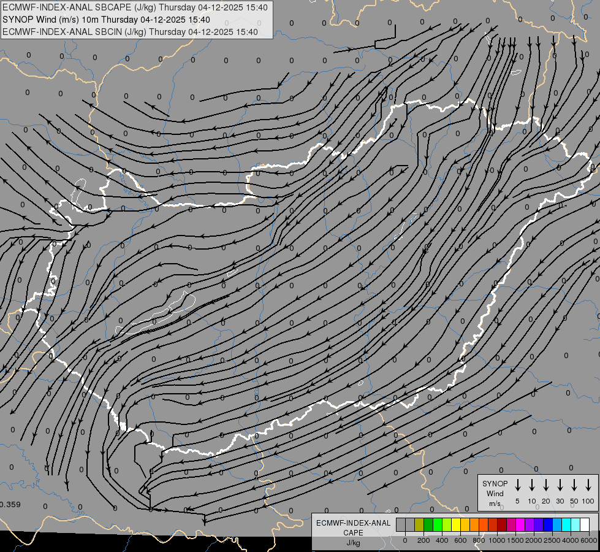Click the '100' wind speed legend label

[x=588, y=501]
